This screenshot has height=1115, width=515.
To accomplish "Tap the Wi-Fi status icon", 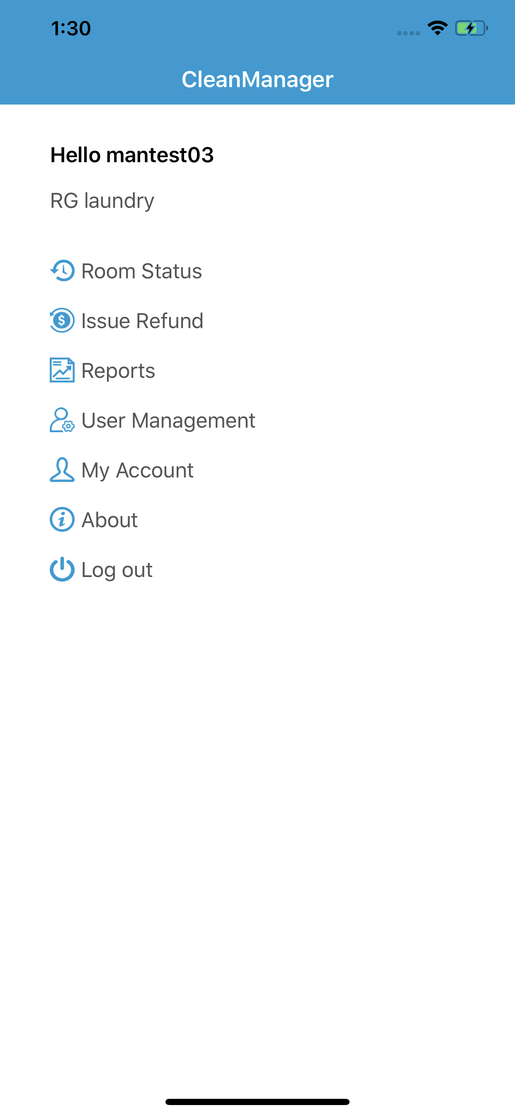I will (x=437, y=29).
